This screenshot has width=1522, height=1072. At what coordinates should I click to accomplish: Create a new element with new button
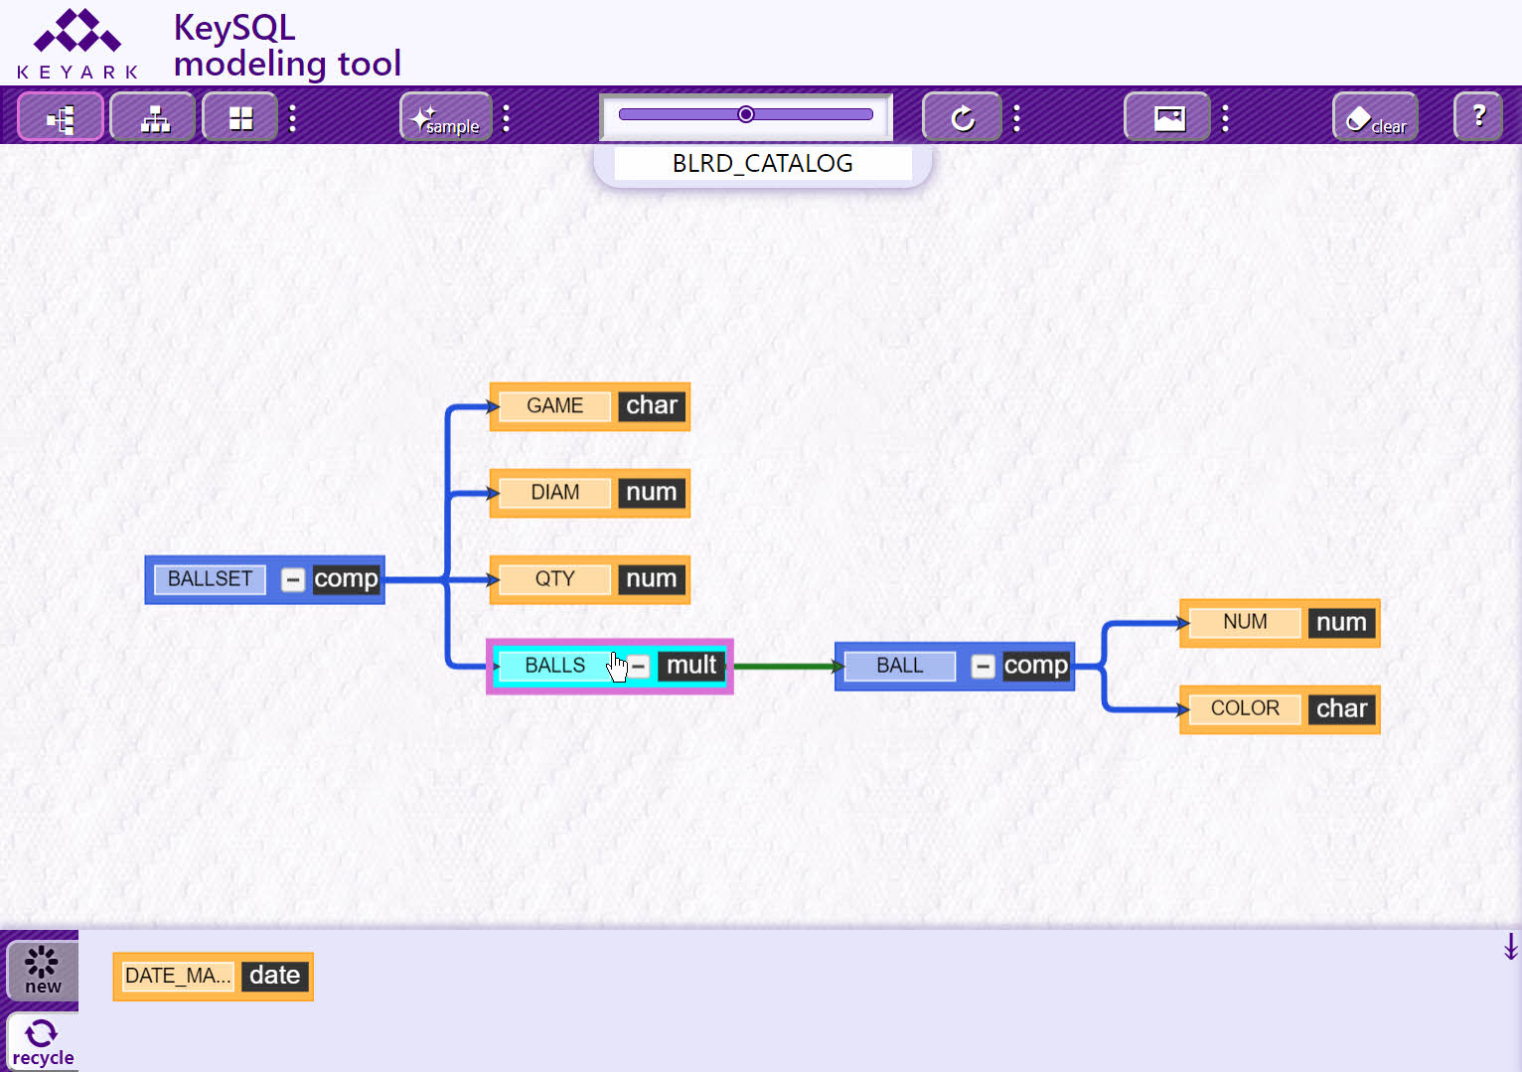coord(43,970)
